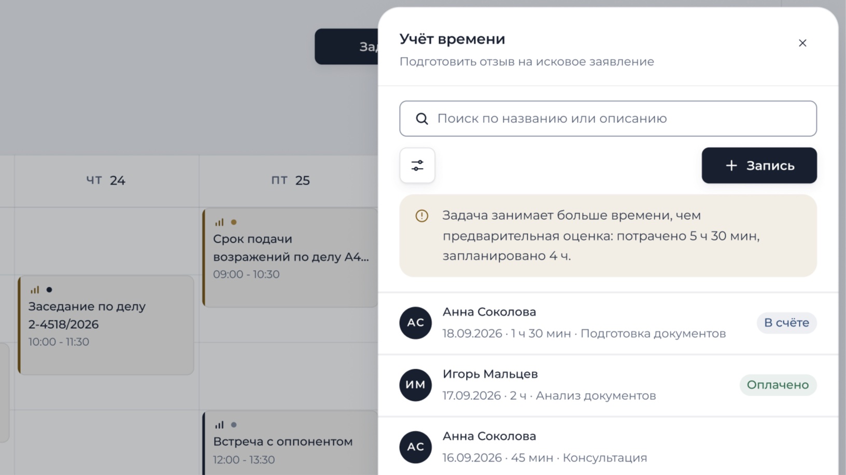Viewport: 846px width, 475px height.
Task: Click the search magnifier icon
Action: [x=422, y=119]
